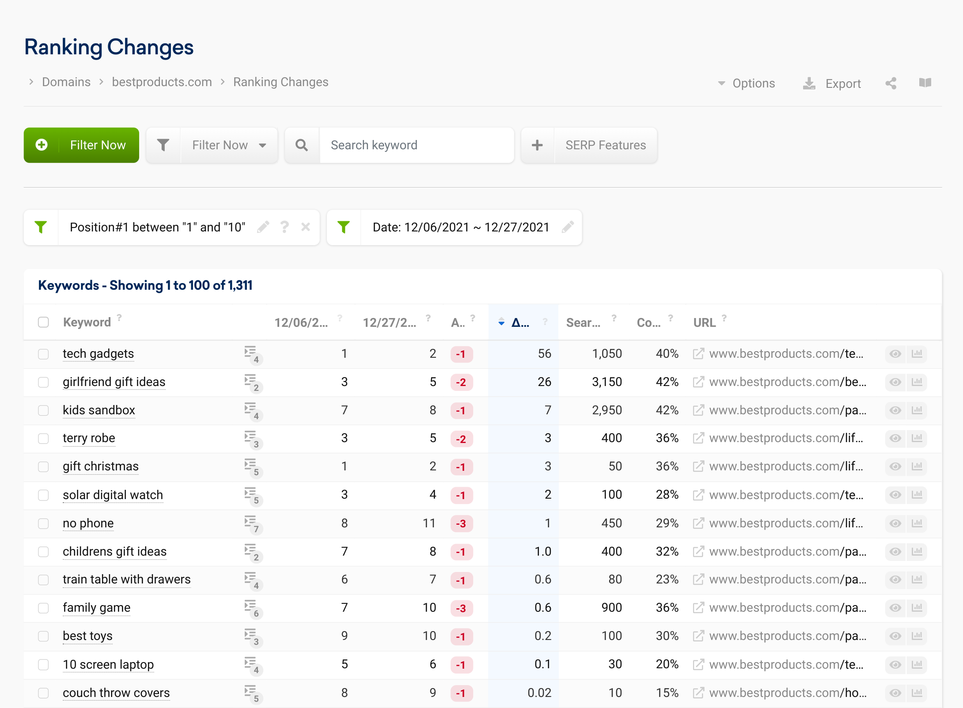Remove the Position#1 filter with X
963x708 pixels.
point(305,227)
